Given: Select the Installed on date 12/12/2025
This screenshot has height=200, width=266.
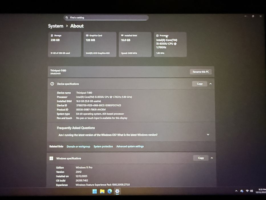Looking at the screenshot, I should click(82, 176).
